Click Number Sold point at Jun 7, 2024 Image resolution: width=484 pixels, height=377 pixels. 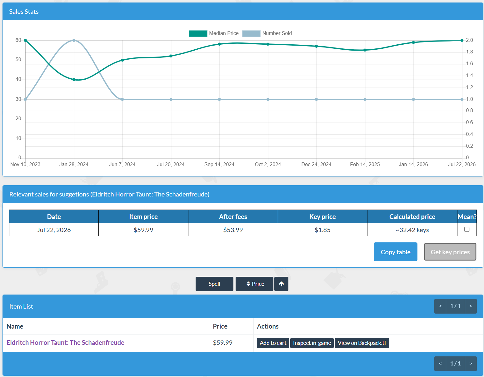point(122,99)
